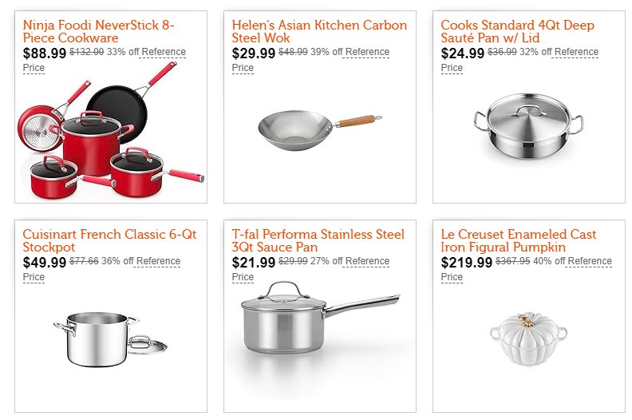Click Reference Price next to 27% off sauce pan
This screenshot has height=420, width=632.
[x=366, y=261]
